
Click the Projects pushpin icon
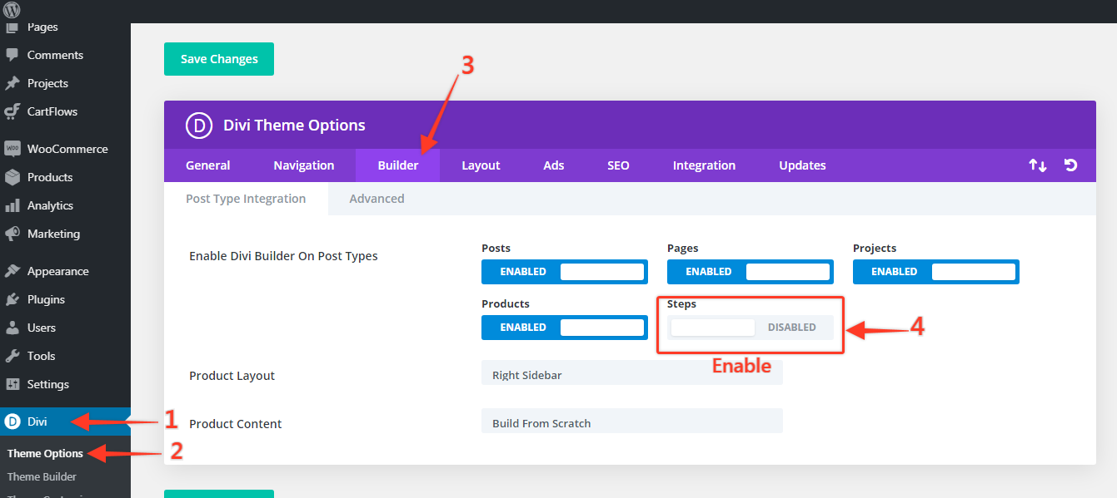coord(12,83)
